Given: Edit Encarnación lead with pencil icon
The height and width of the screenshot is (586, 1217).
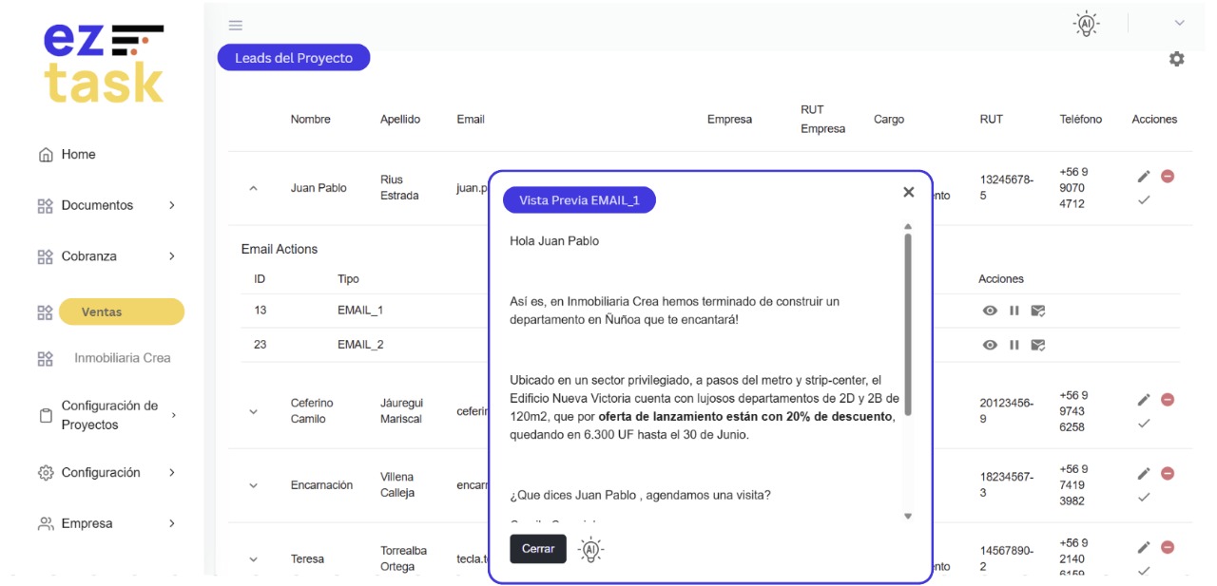Looking at the screenshot, I should [1144, 473].
